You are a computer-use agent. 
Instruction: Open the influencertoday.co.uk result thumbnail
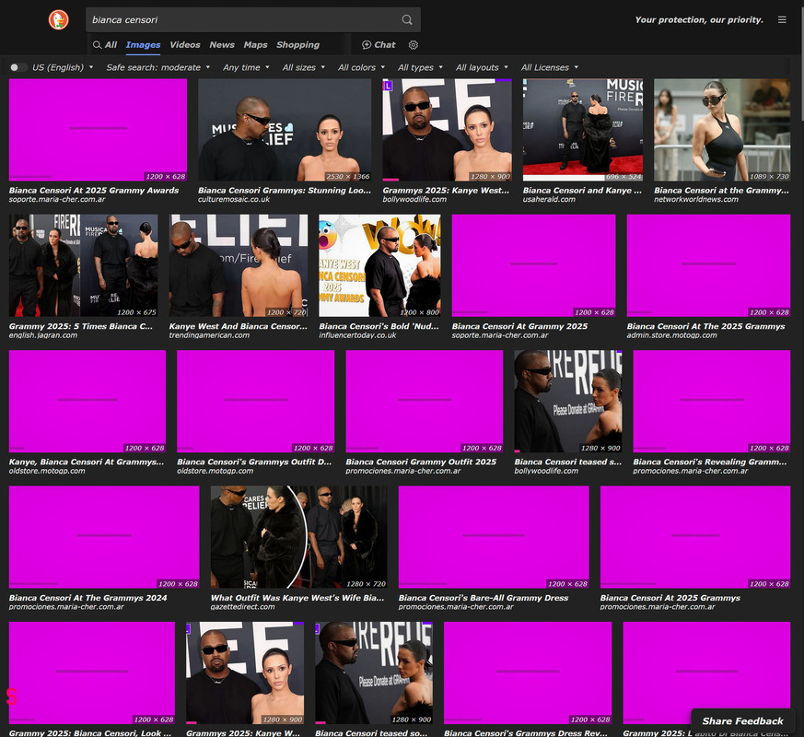click(x=379, y=265)
